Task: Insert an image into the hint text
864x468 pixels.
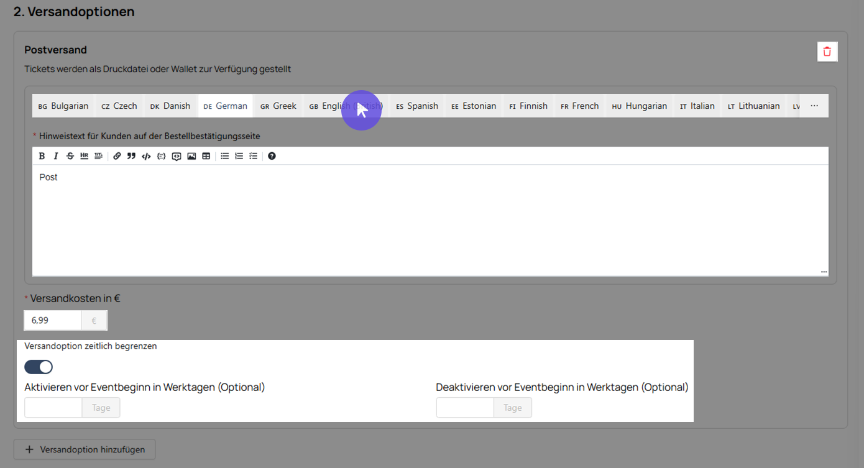Action: click(x=191, y=156)
